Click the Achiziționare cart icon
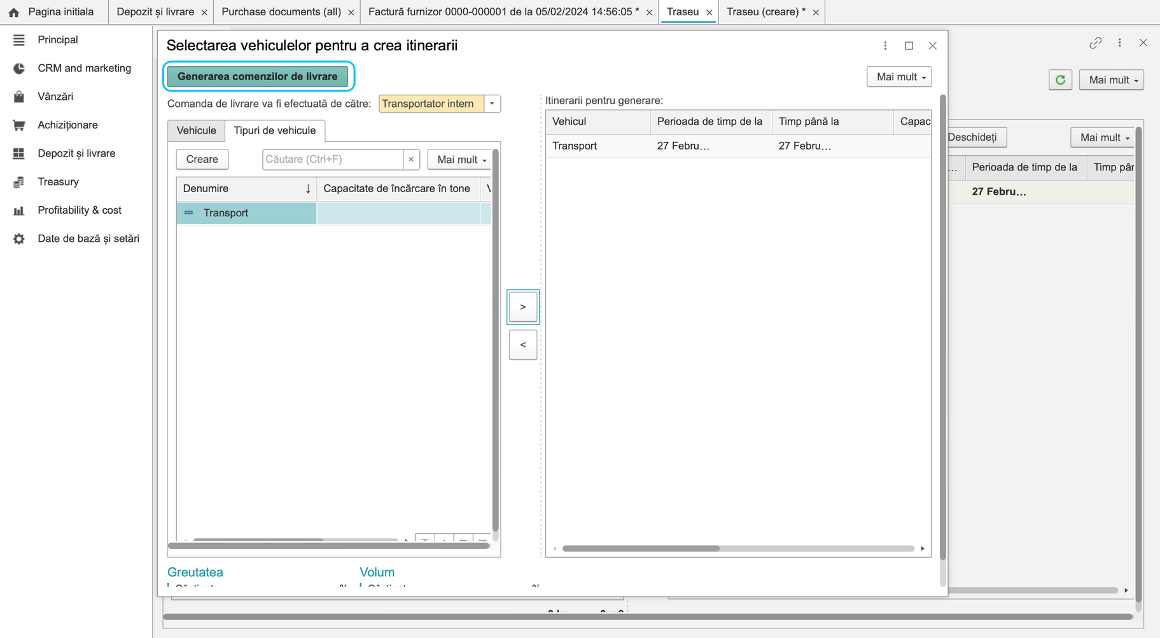Screen dimensions: 1160x638 point(19,125)
